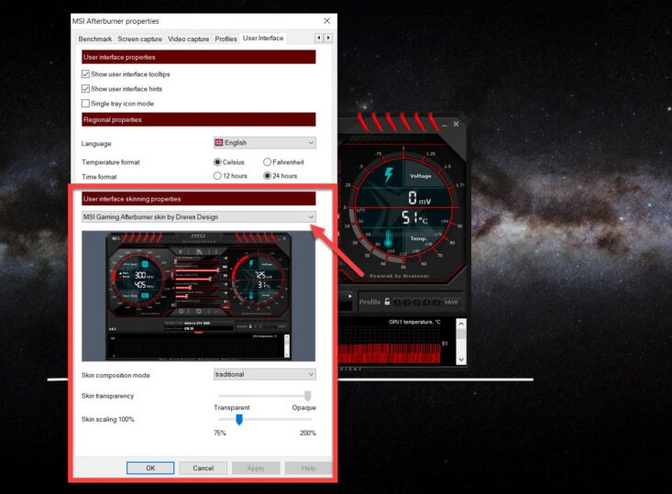Click the 'Skin scaling 100%' label
This screenshot has width=672, height=494.
coord(108,420)
